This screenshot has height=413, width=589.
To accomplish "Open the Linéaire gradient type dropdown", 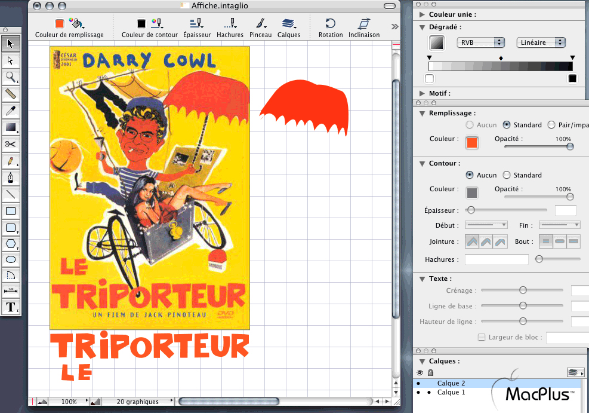I will (x=541, y=42).
